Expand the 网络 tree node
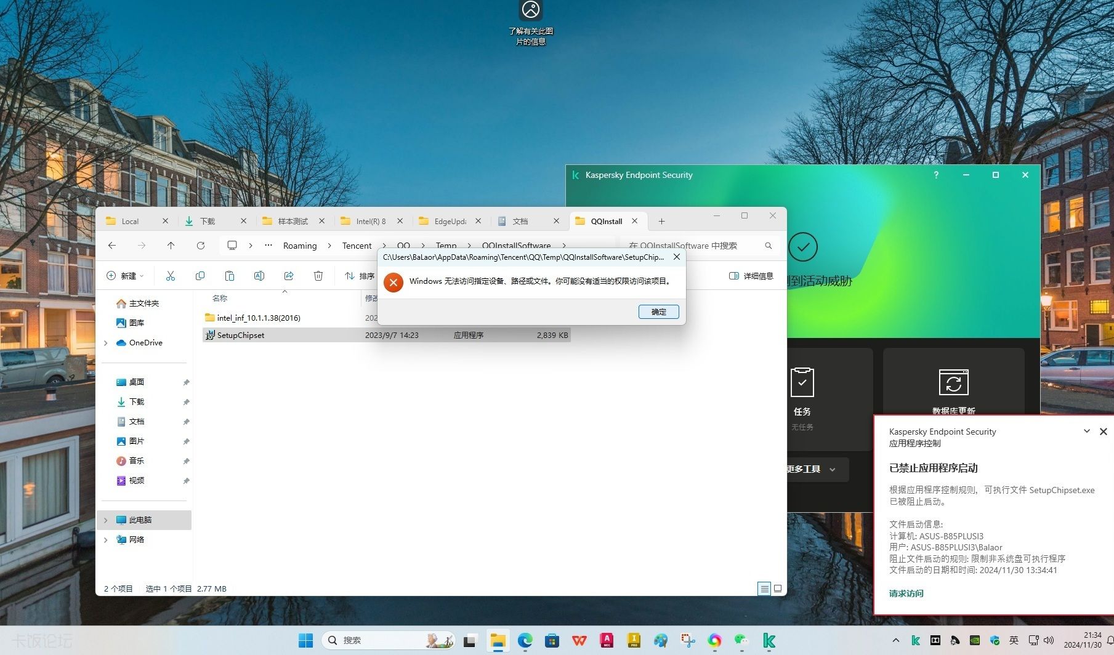Viewport: 1114px width, 655px height. 106,539
